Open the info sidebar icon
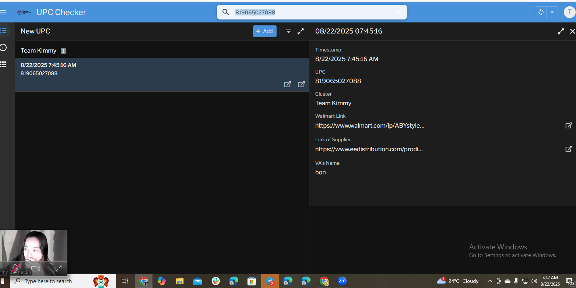The width and height of the screenshot is (576, 288). click(3, 47)
